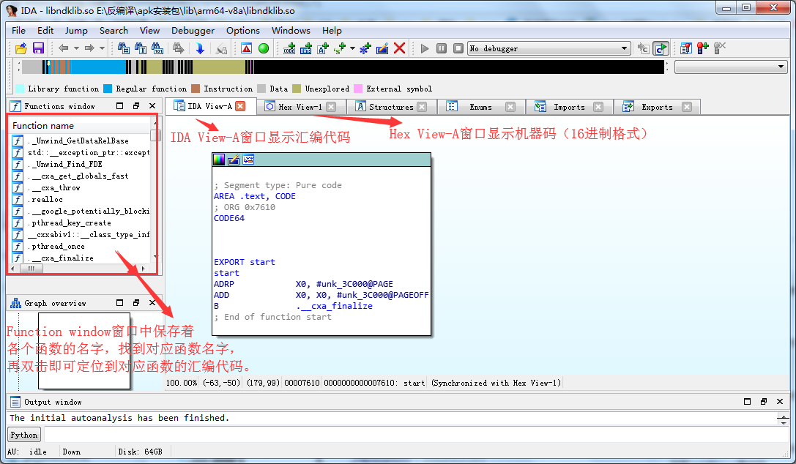This screenshot has width=796, height=464.
Task: Select the .pthread_once function row
Action: [81, 246]
